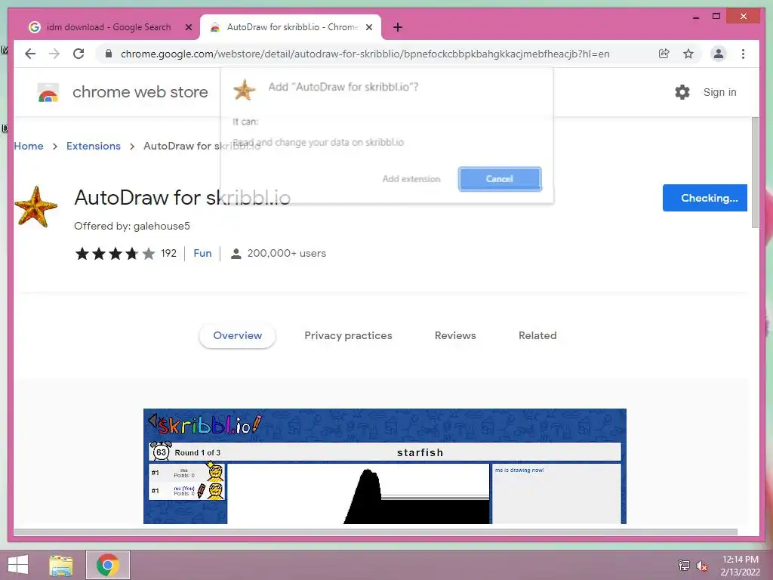Go to Home breadcrumb link

pos(29,146)
